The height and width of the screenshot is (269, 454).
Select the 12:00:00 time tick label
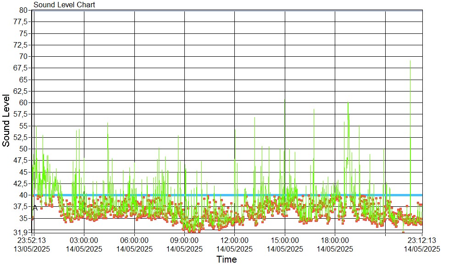234,240
